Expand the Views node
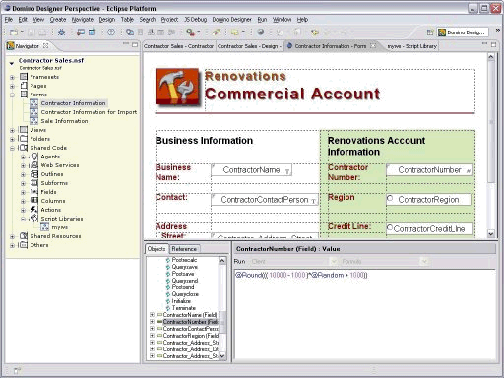The width and height of the screenshot is (504, 378). click(12, 130)
